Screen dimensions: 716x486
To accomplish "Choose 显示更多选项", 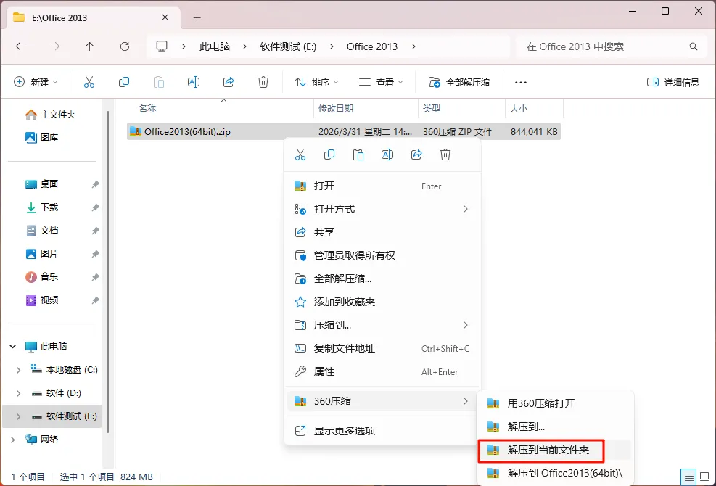I will [x=382, y=431].
